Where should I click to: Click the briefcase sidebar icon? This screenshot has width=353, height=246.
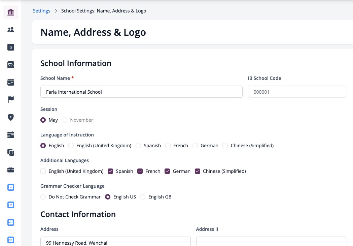(x=11, y=170)
